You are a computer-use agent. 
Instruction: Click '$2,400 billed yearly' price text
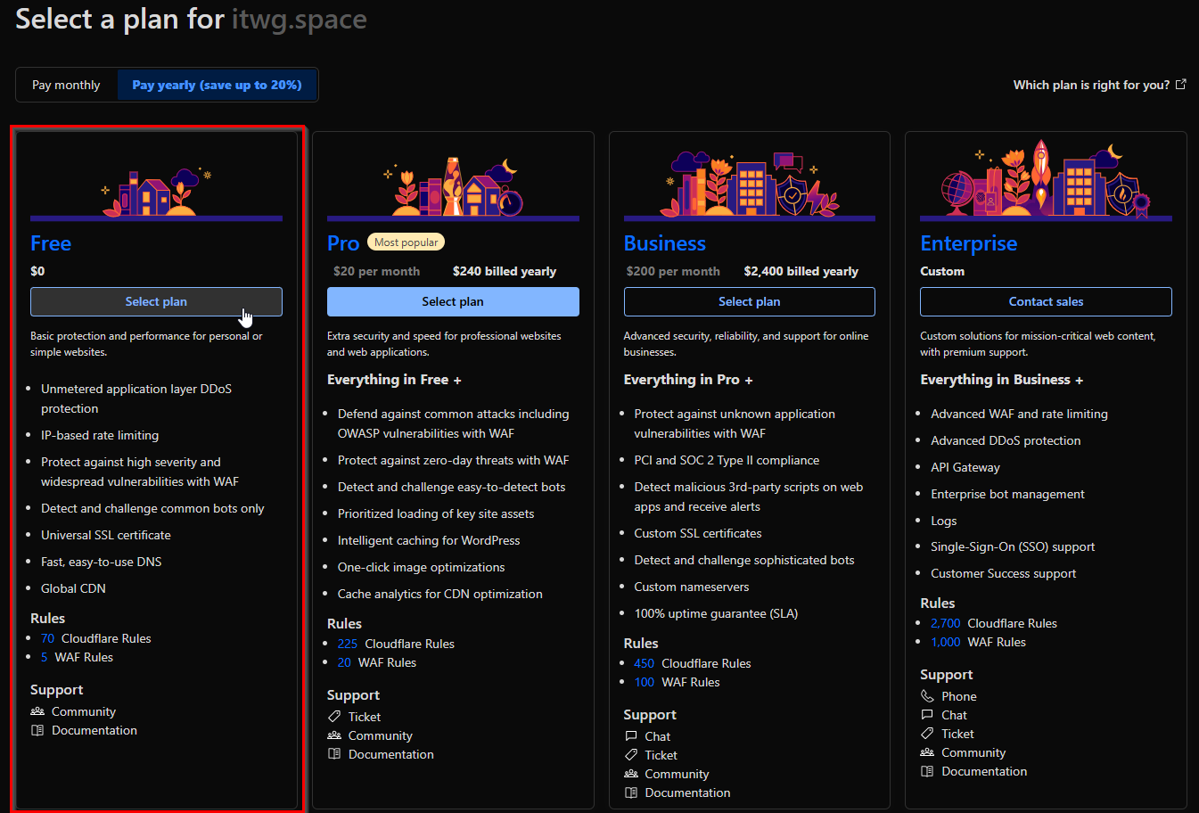pos(801,271)
